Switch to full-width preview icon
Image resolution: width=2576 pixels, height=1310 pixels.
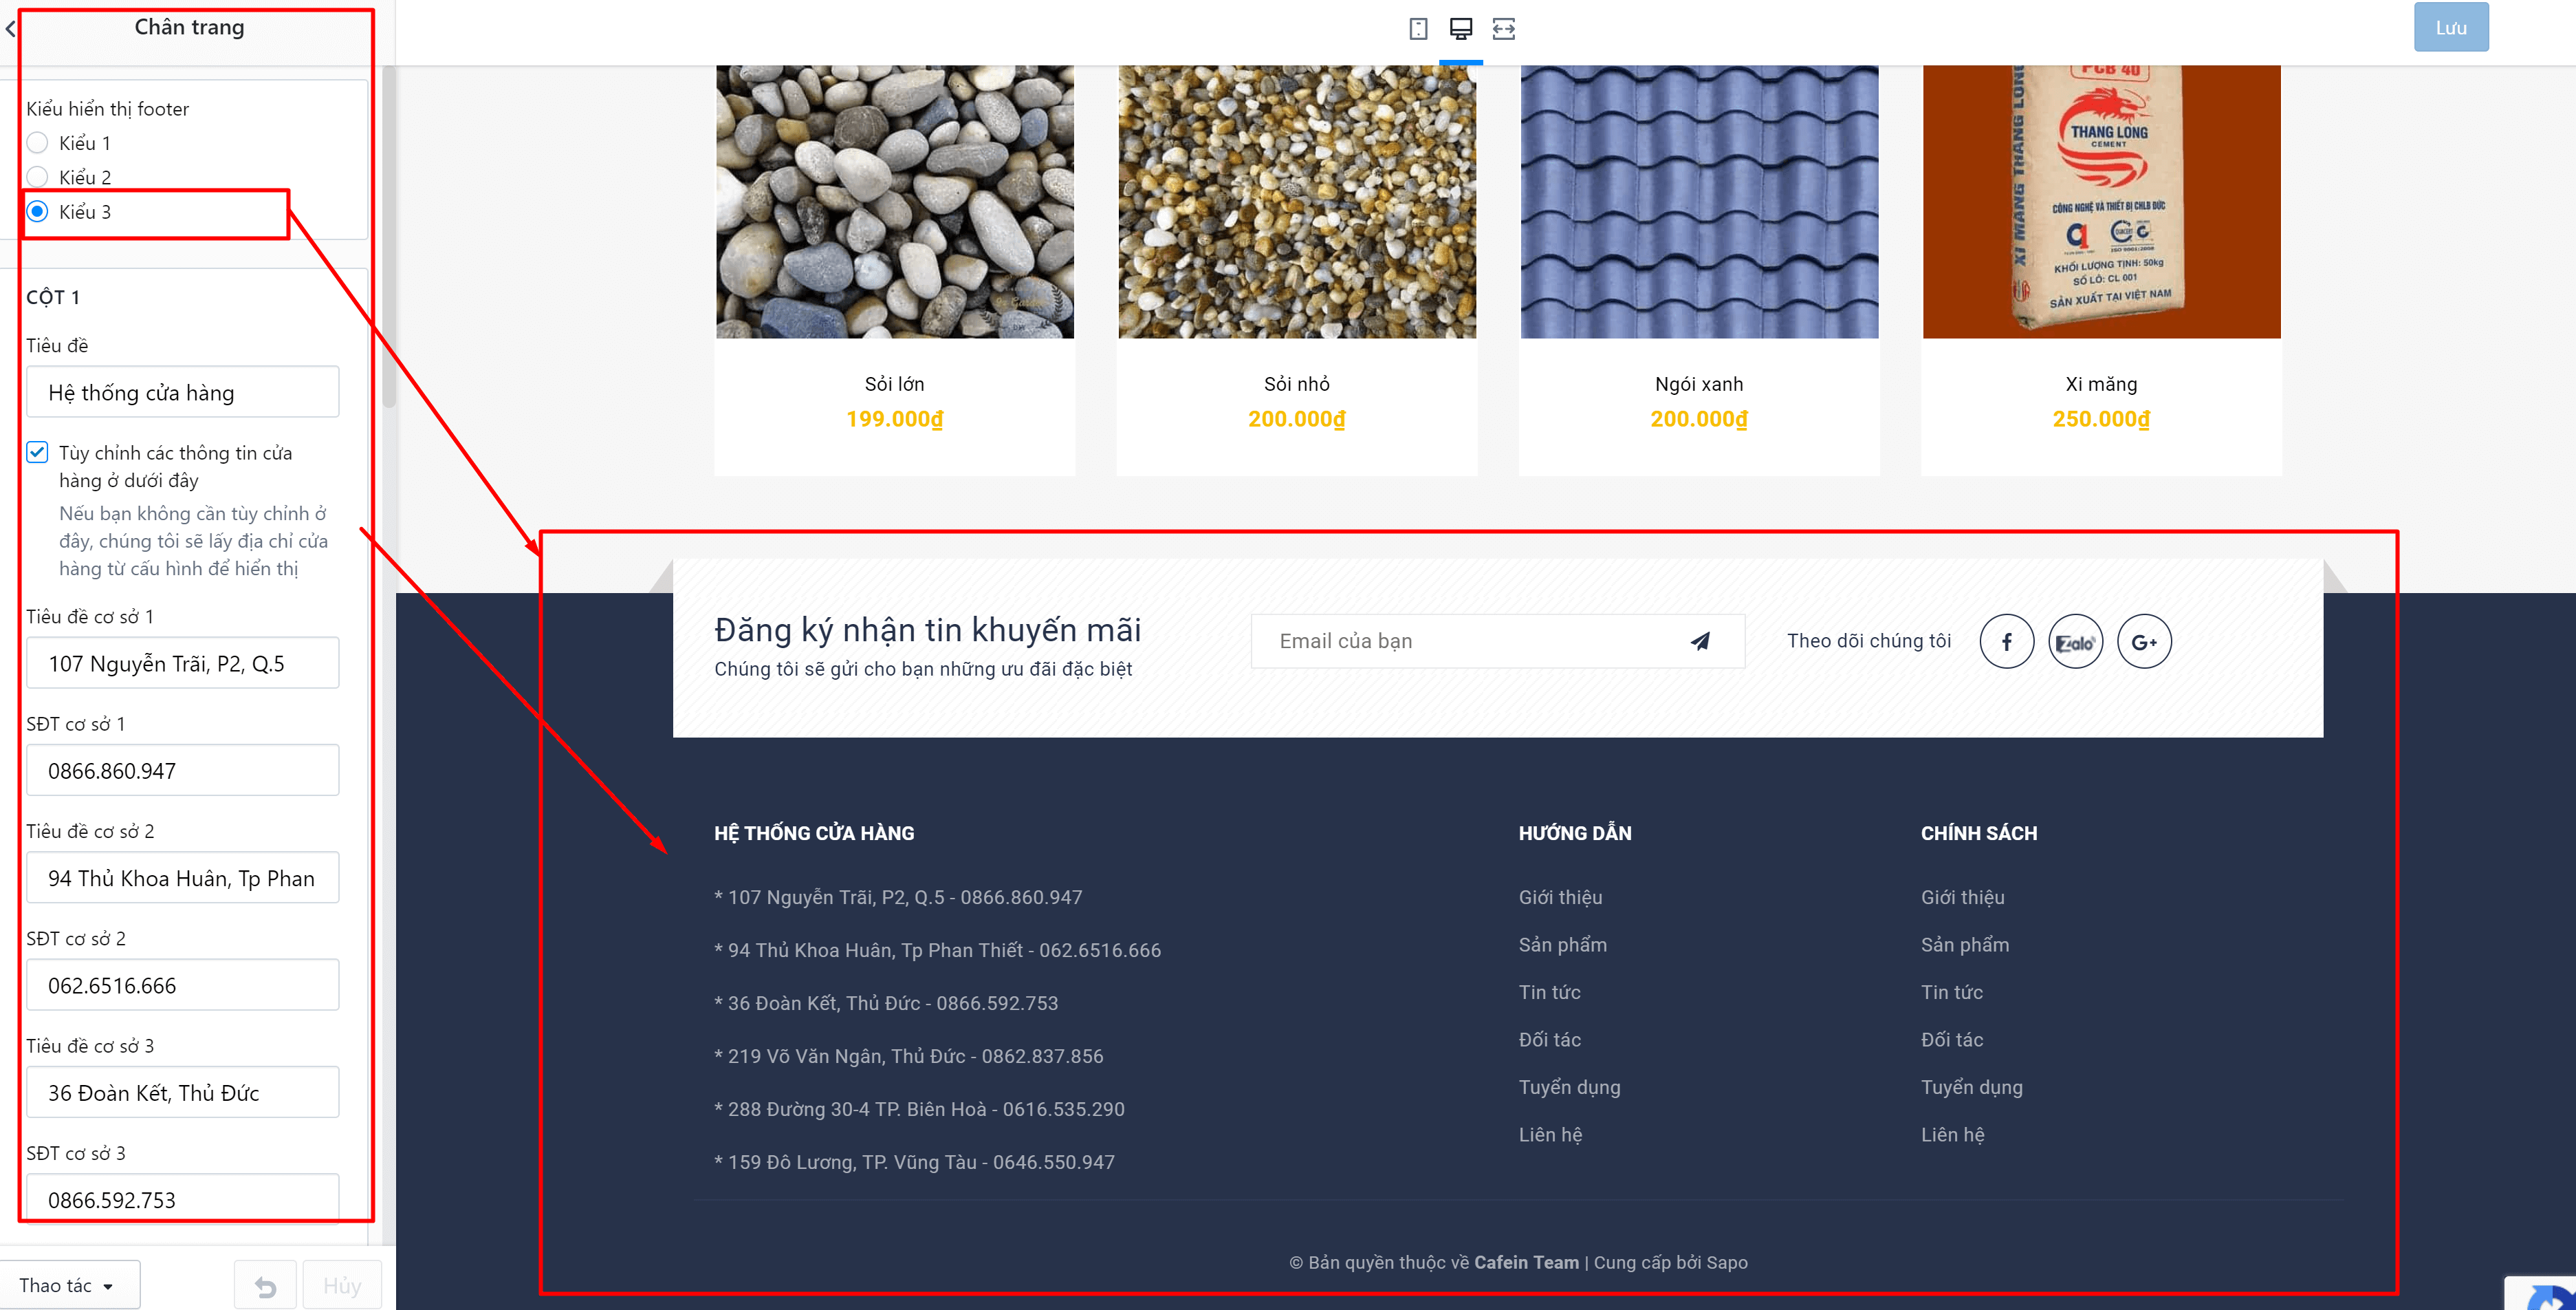click(1504, 29)
